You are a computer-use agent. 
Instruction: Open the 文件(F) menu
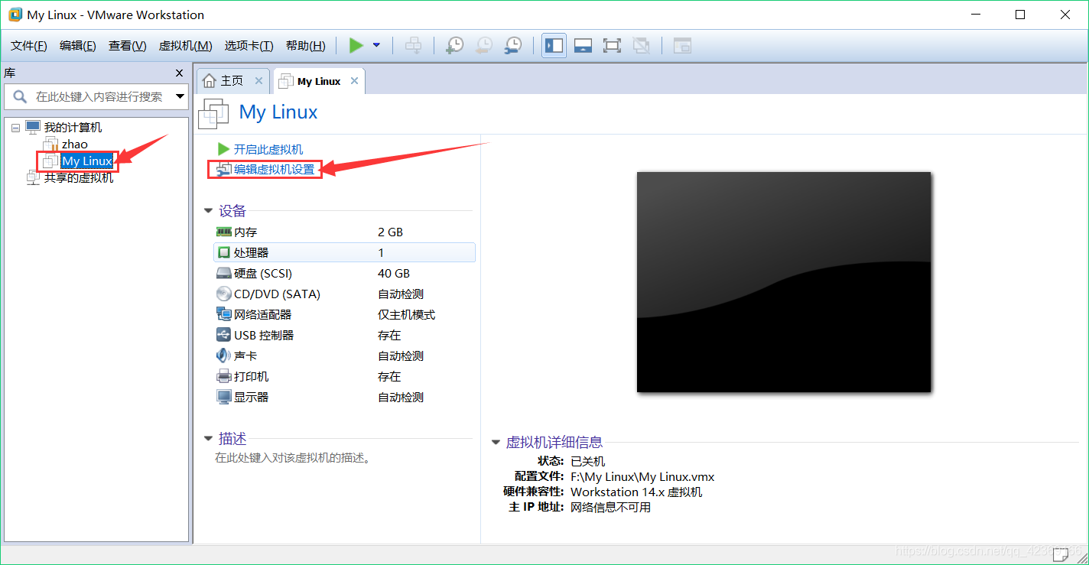click(x=29, y=46)
